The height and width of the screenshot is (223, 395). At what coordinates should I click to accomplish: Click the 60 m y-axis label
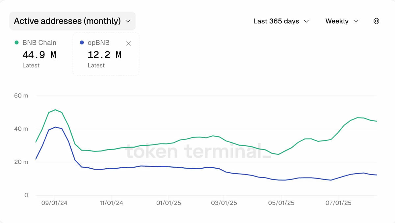pos(21,96)
